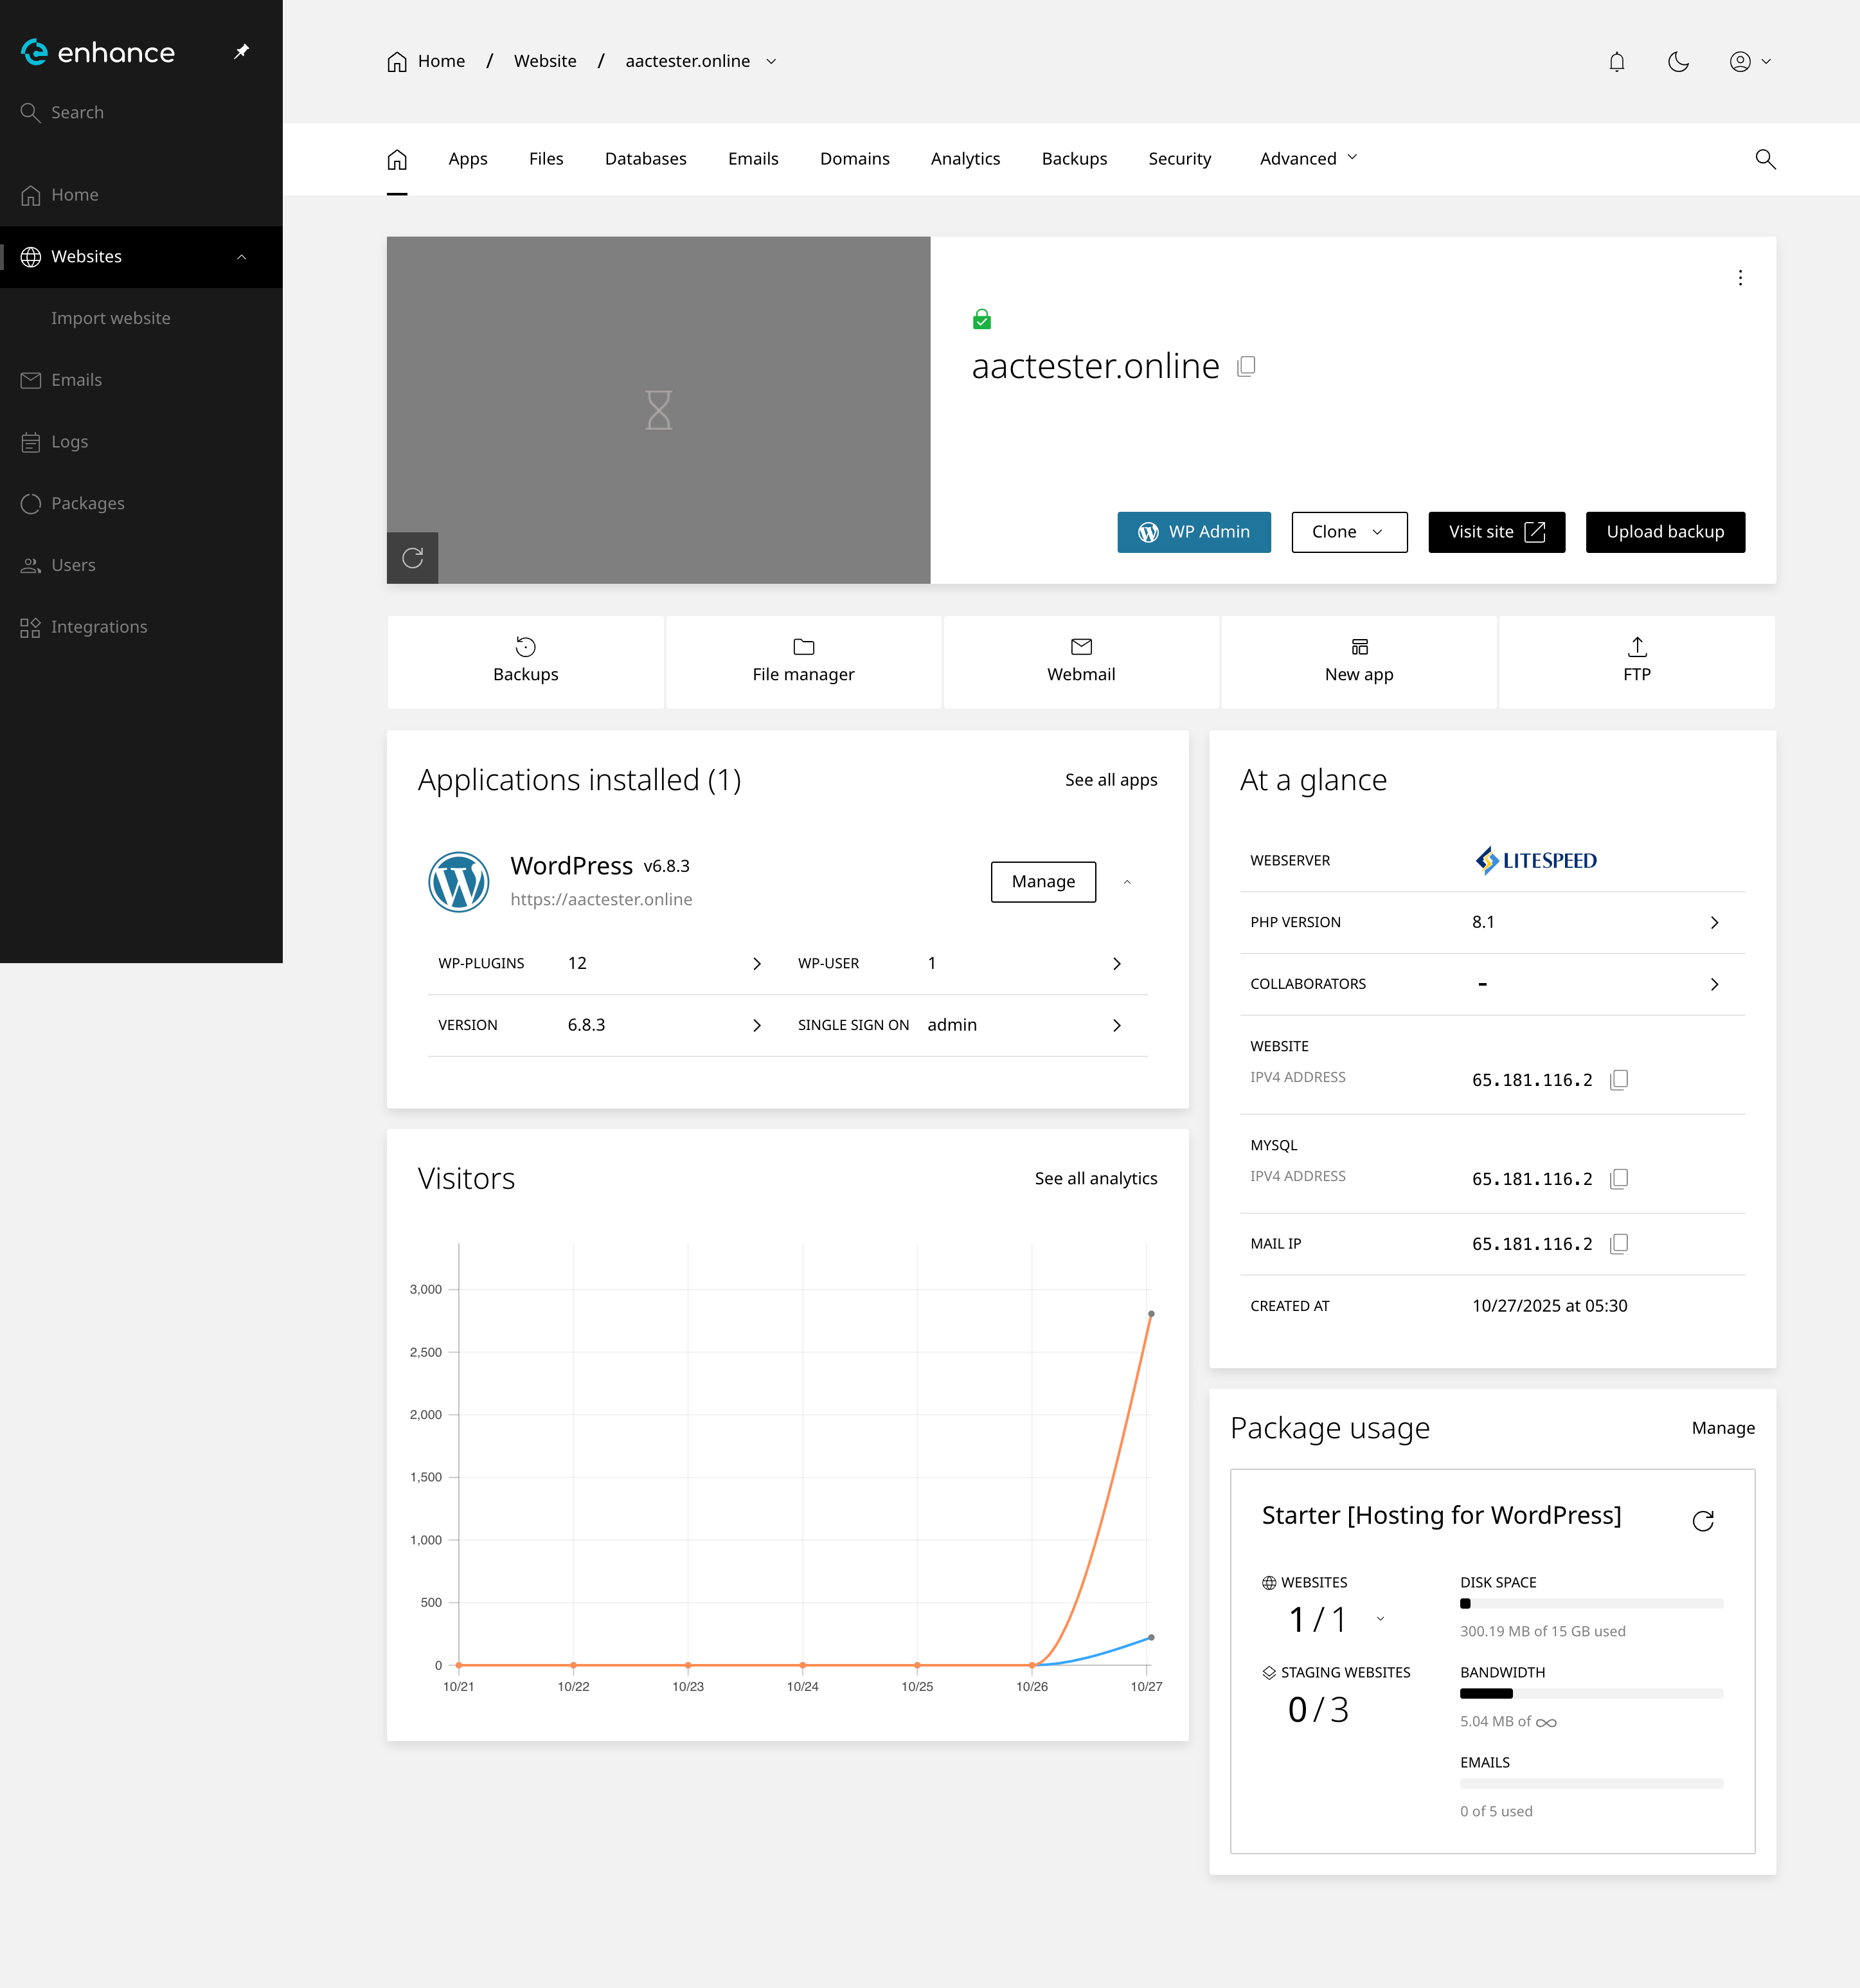Image resolution: width=1860 pixels, height=1988 pixels.
Task: Open the See all analytics link
Action: [x=1095, y=1178]
